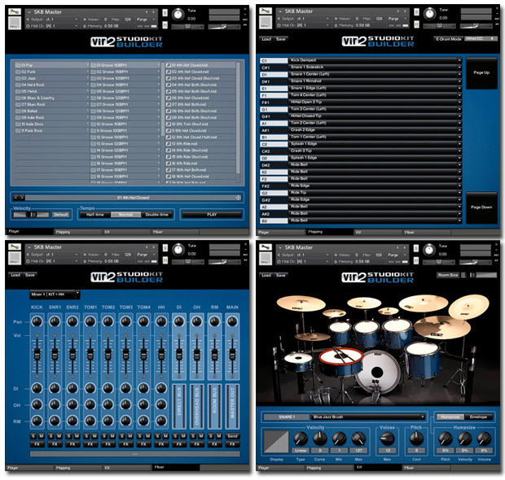
Task: Select Double-time tempo option
Action: click(157, 215)
